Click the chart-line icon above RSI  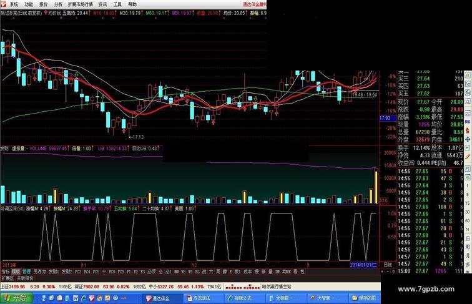point(468,114)
